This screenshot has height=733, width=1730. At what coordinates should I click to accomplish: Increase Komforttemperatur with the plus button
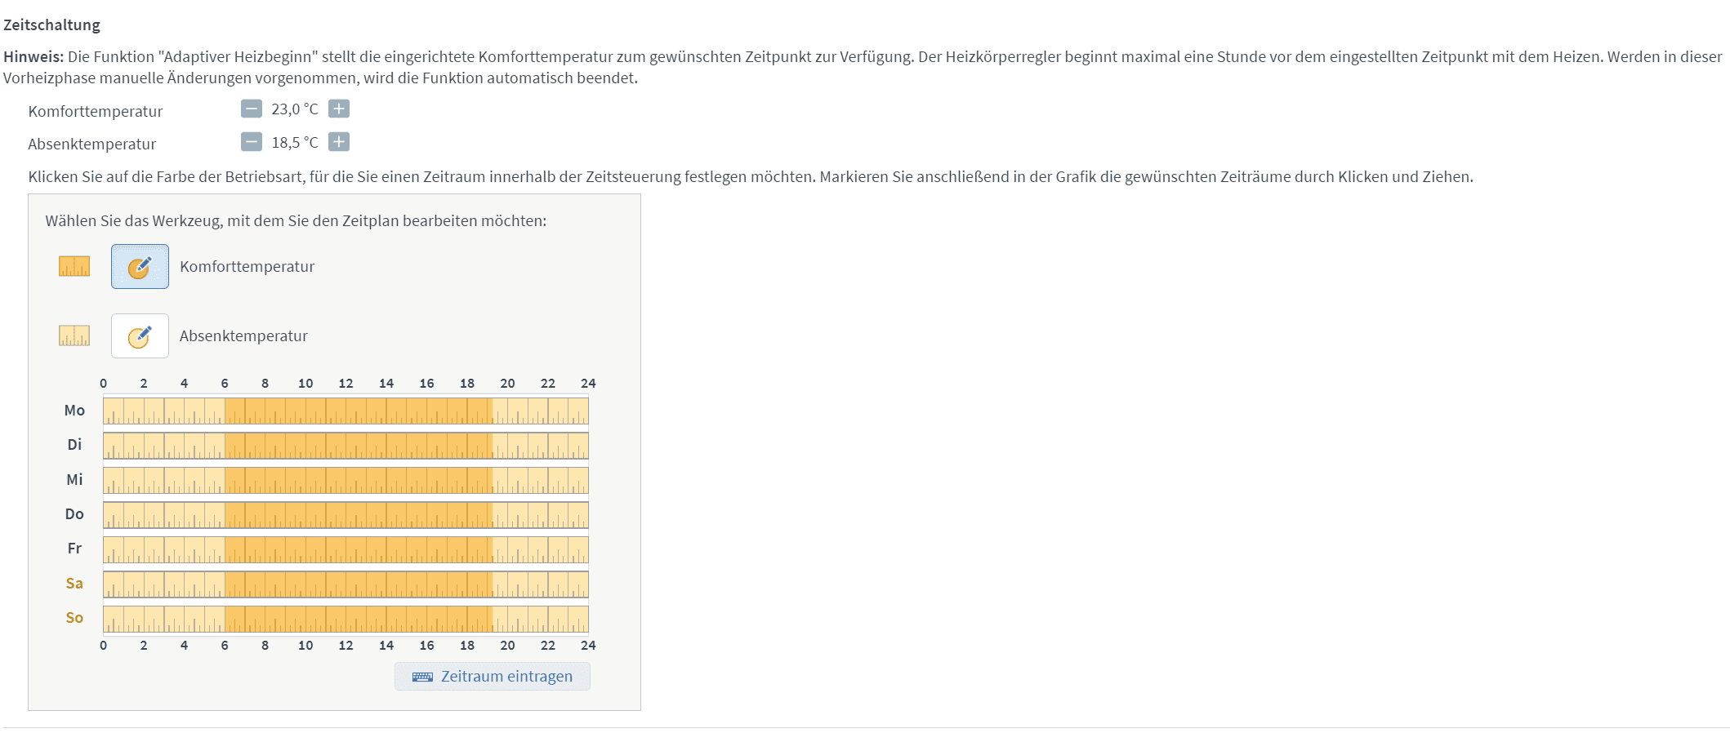339,109
